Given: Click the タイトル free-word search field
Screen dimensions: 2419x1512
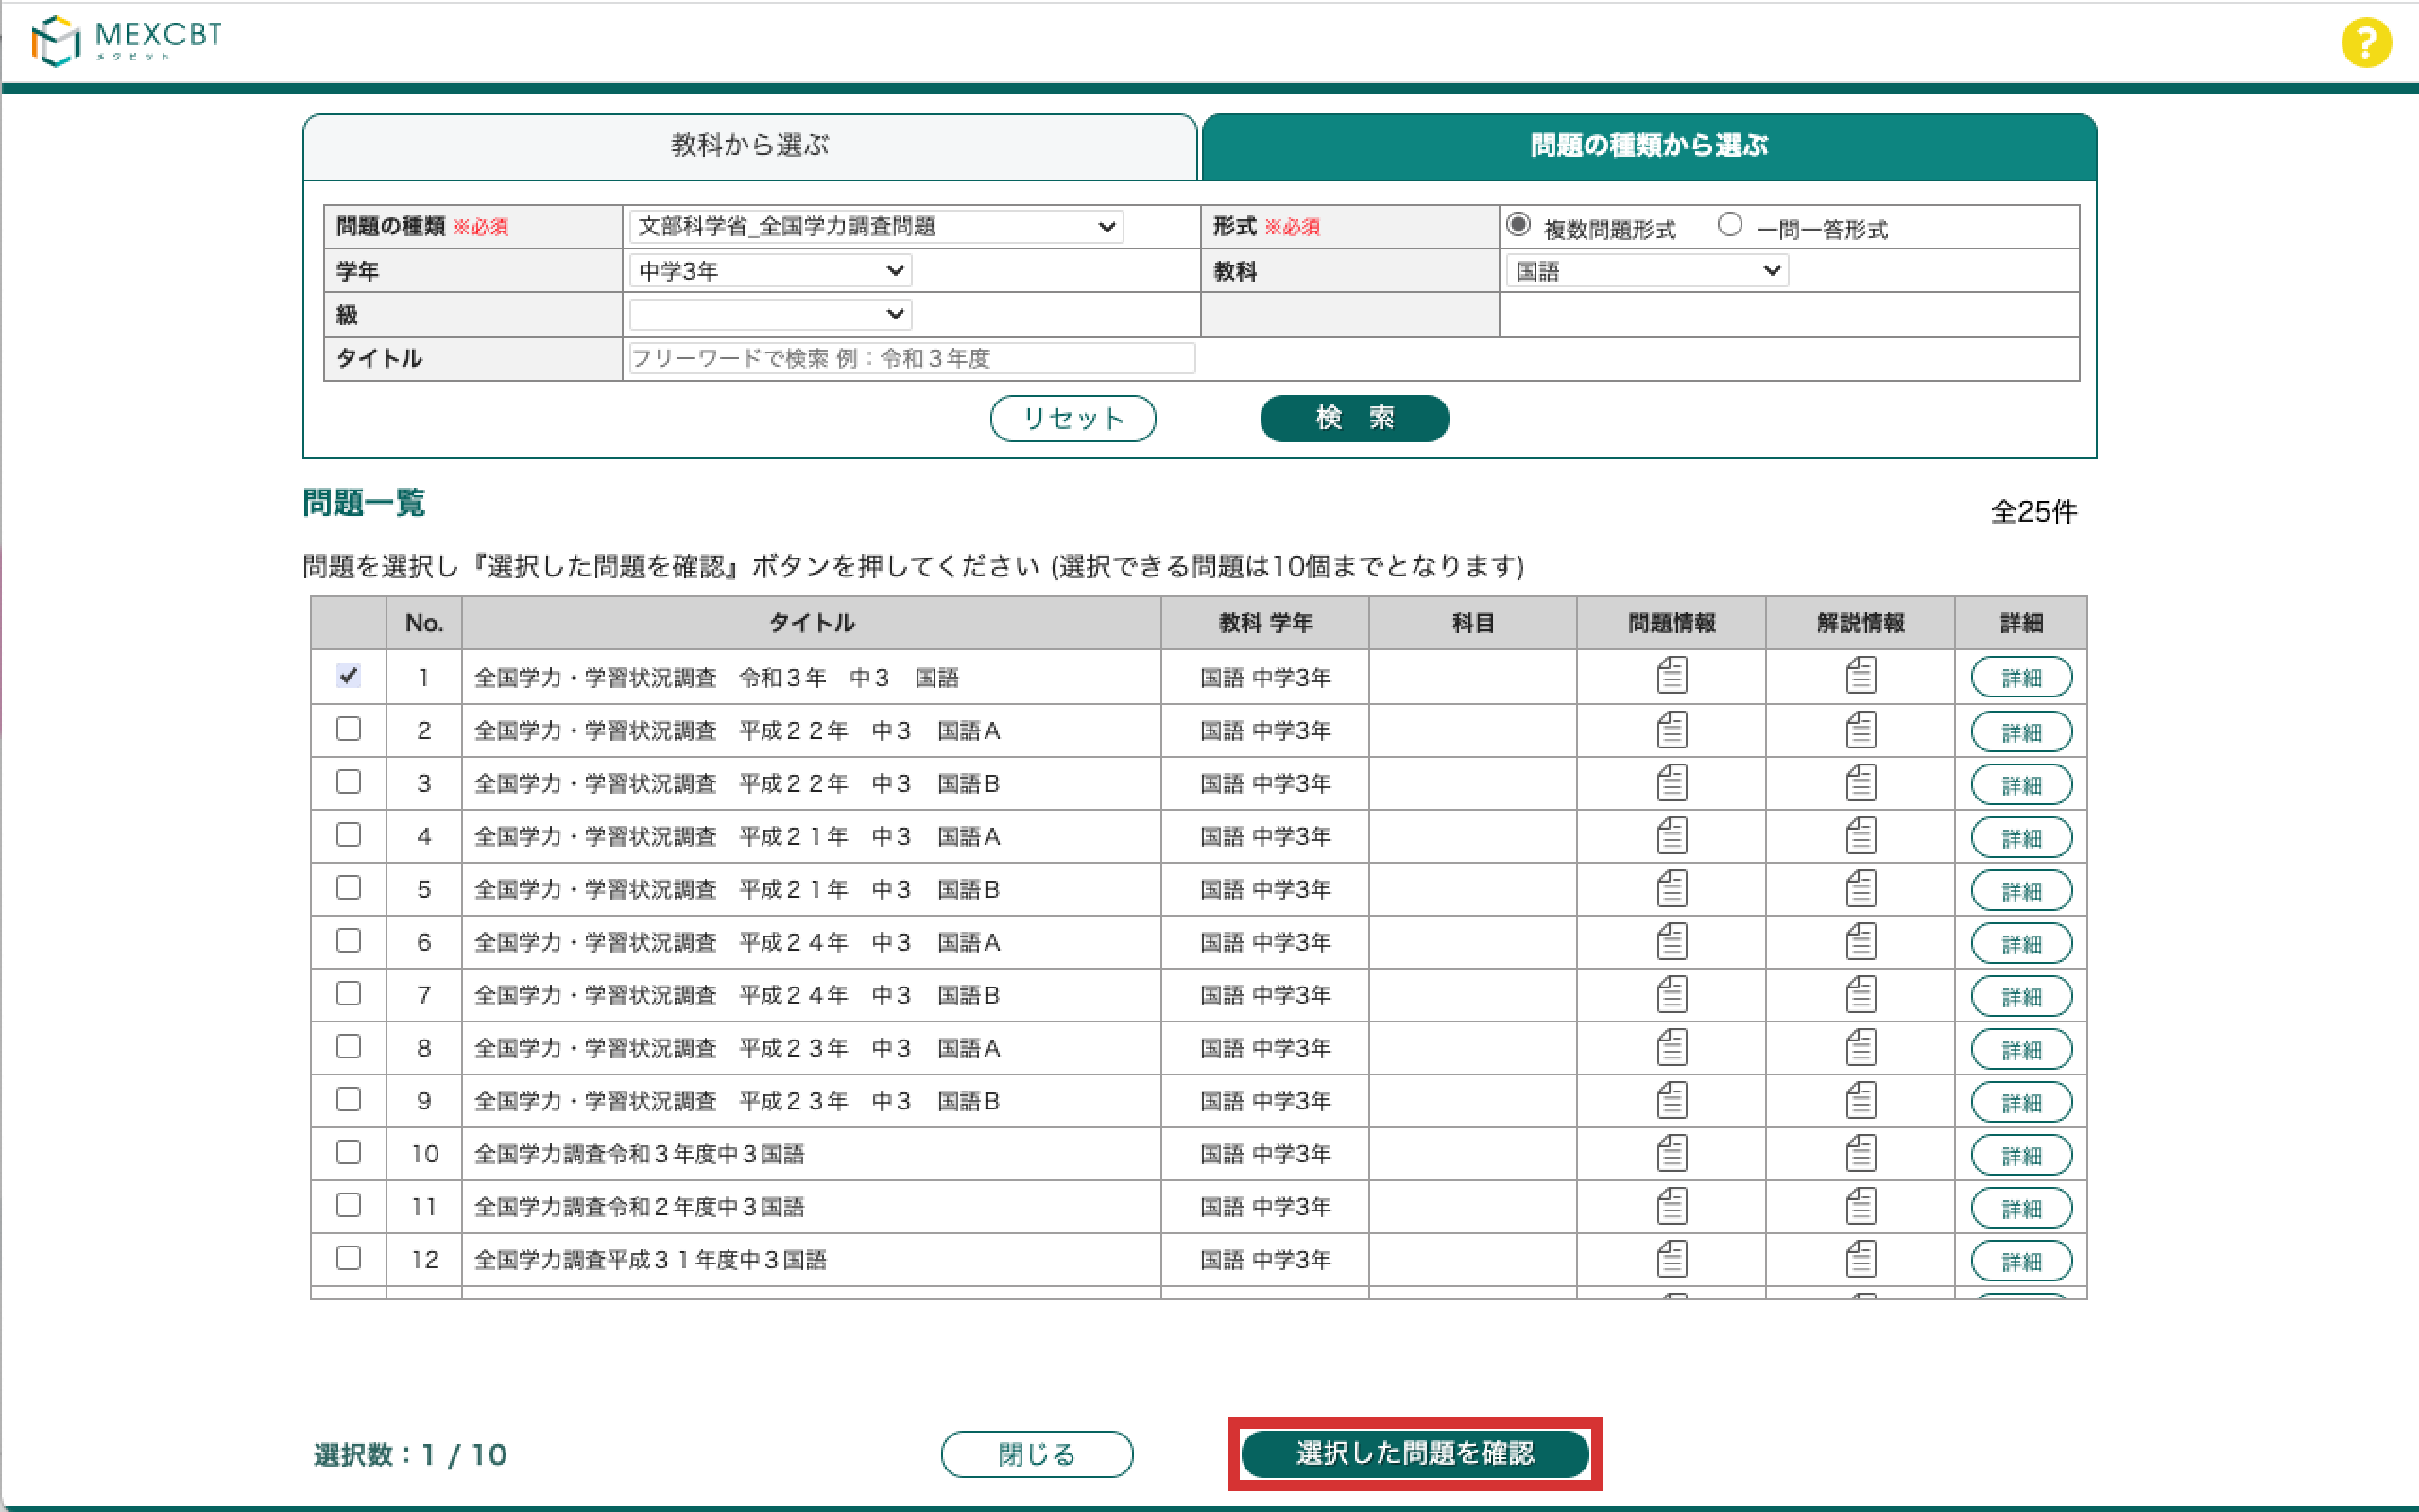Looking at the screenshot, I should [x=912, y=359].
